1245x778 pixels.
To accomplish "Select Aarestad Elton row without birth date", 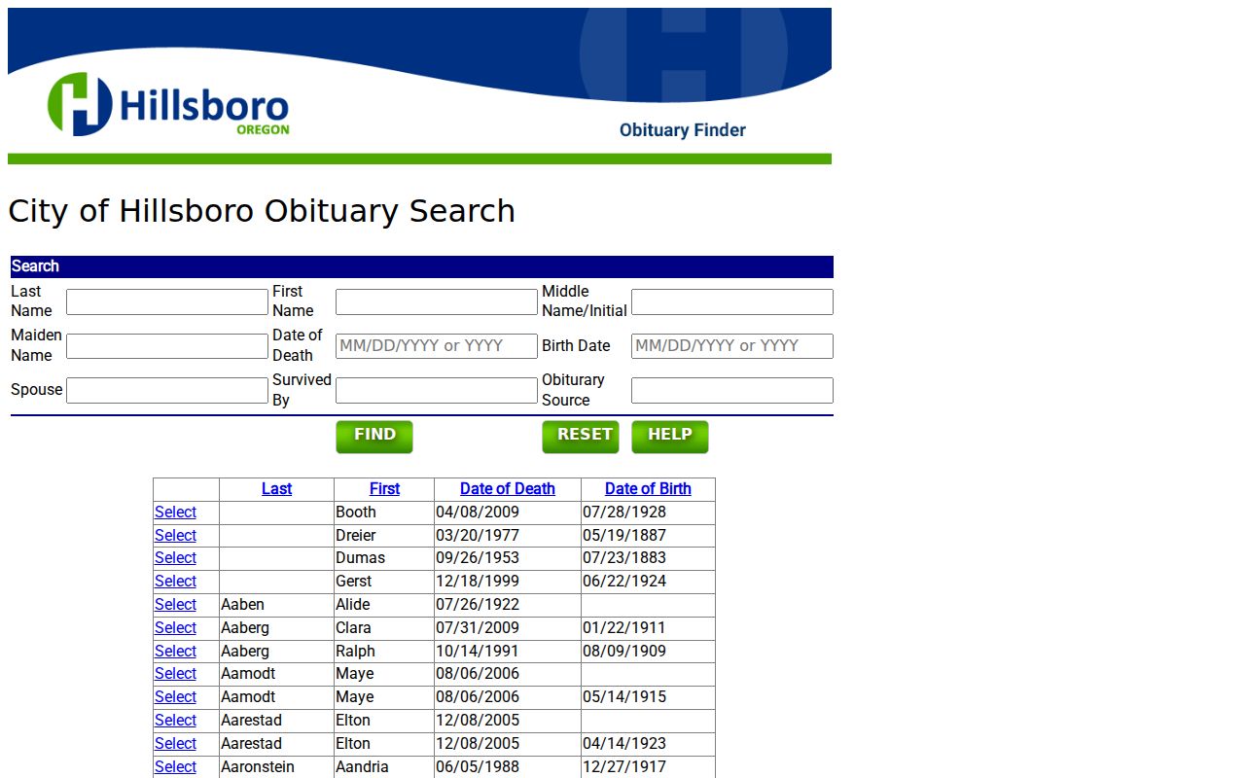I will pyautogui.click(x=175, y=721).
